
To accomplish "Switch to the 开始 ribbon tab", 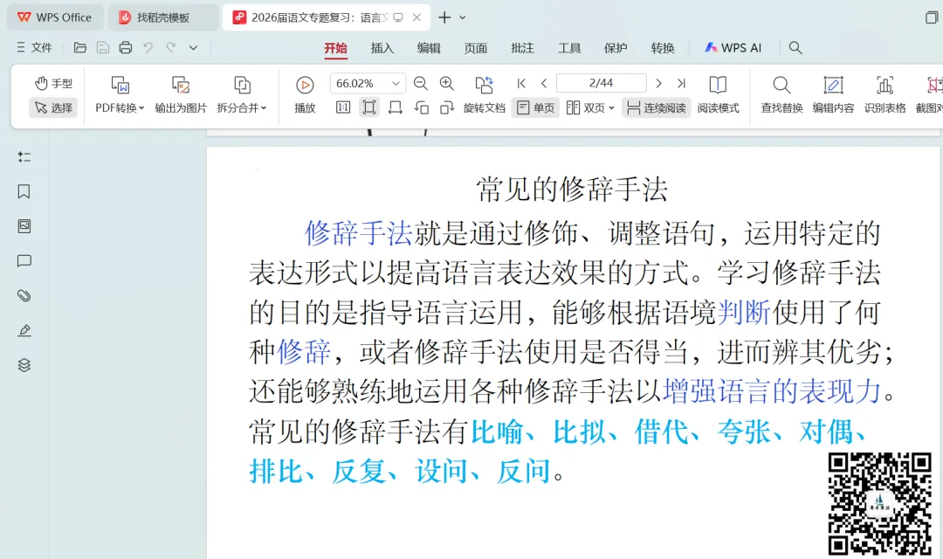I will [x=335, y=48].
